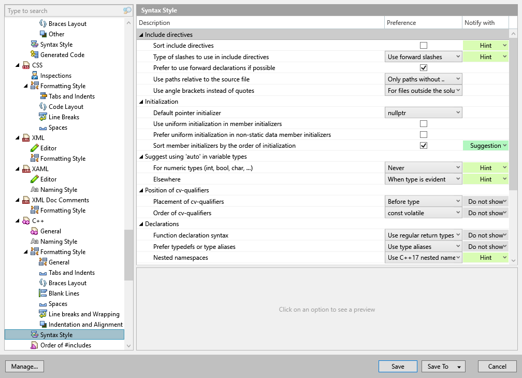Viewport: 522px width, 378px height.
Task: Select the CSS category icon in sidebar
Action: click(x=27, y=65)
